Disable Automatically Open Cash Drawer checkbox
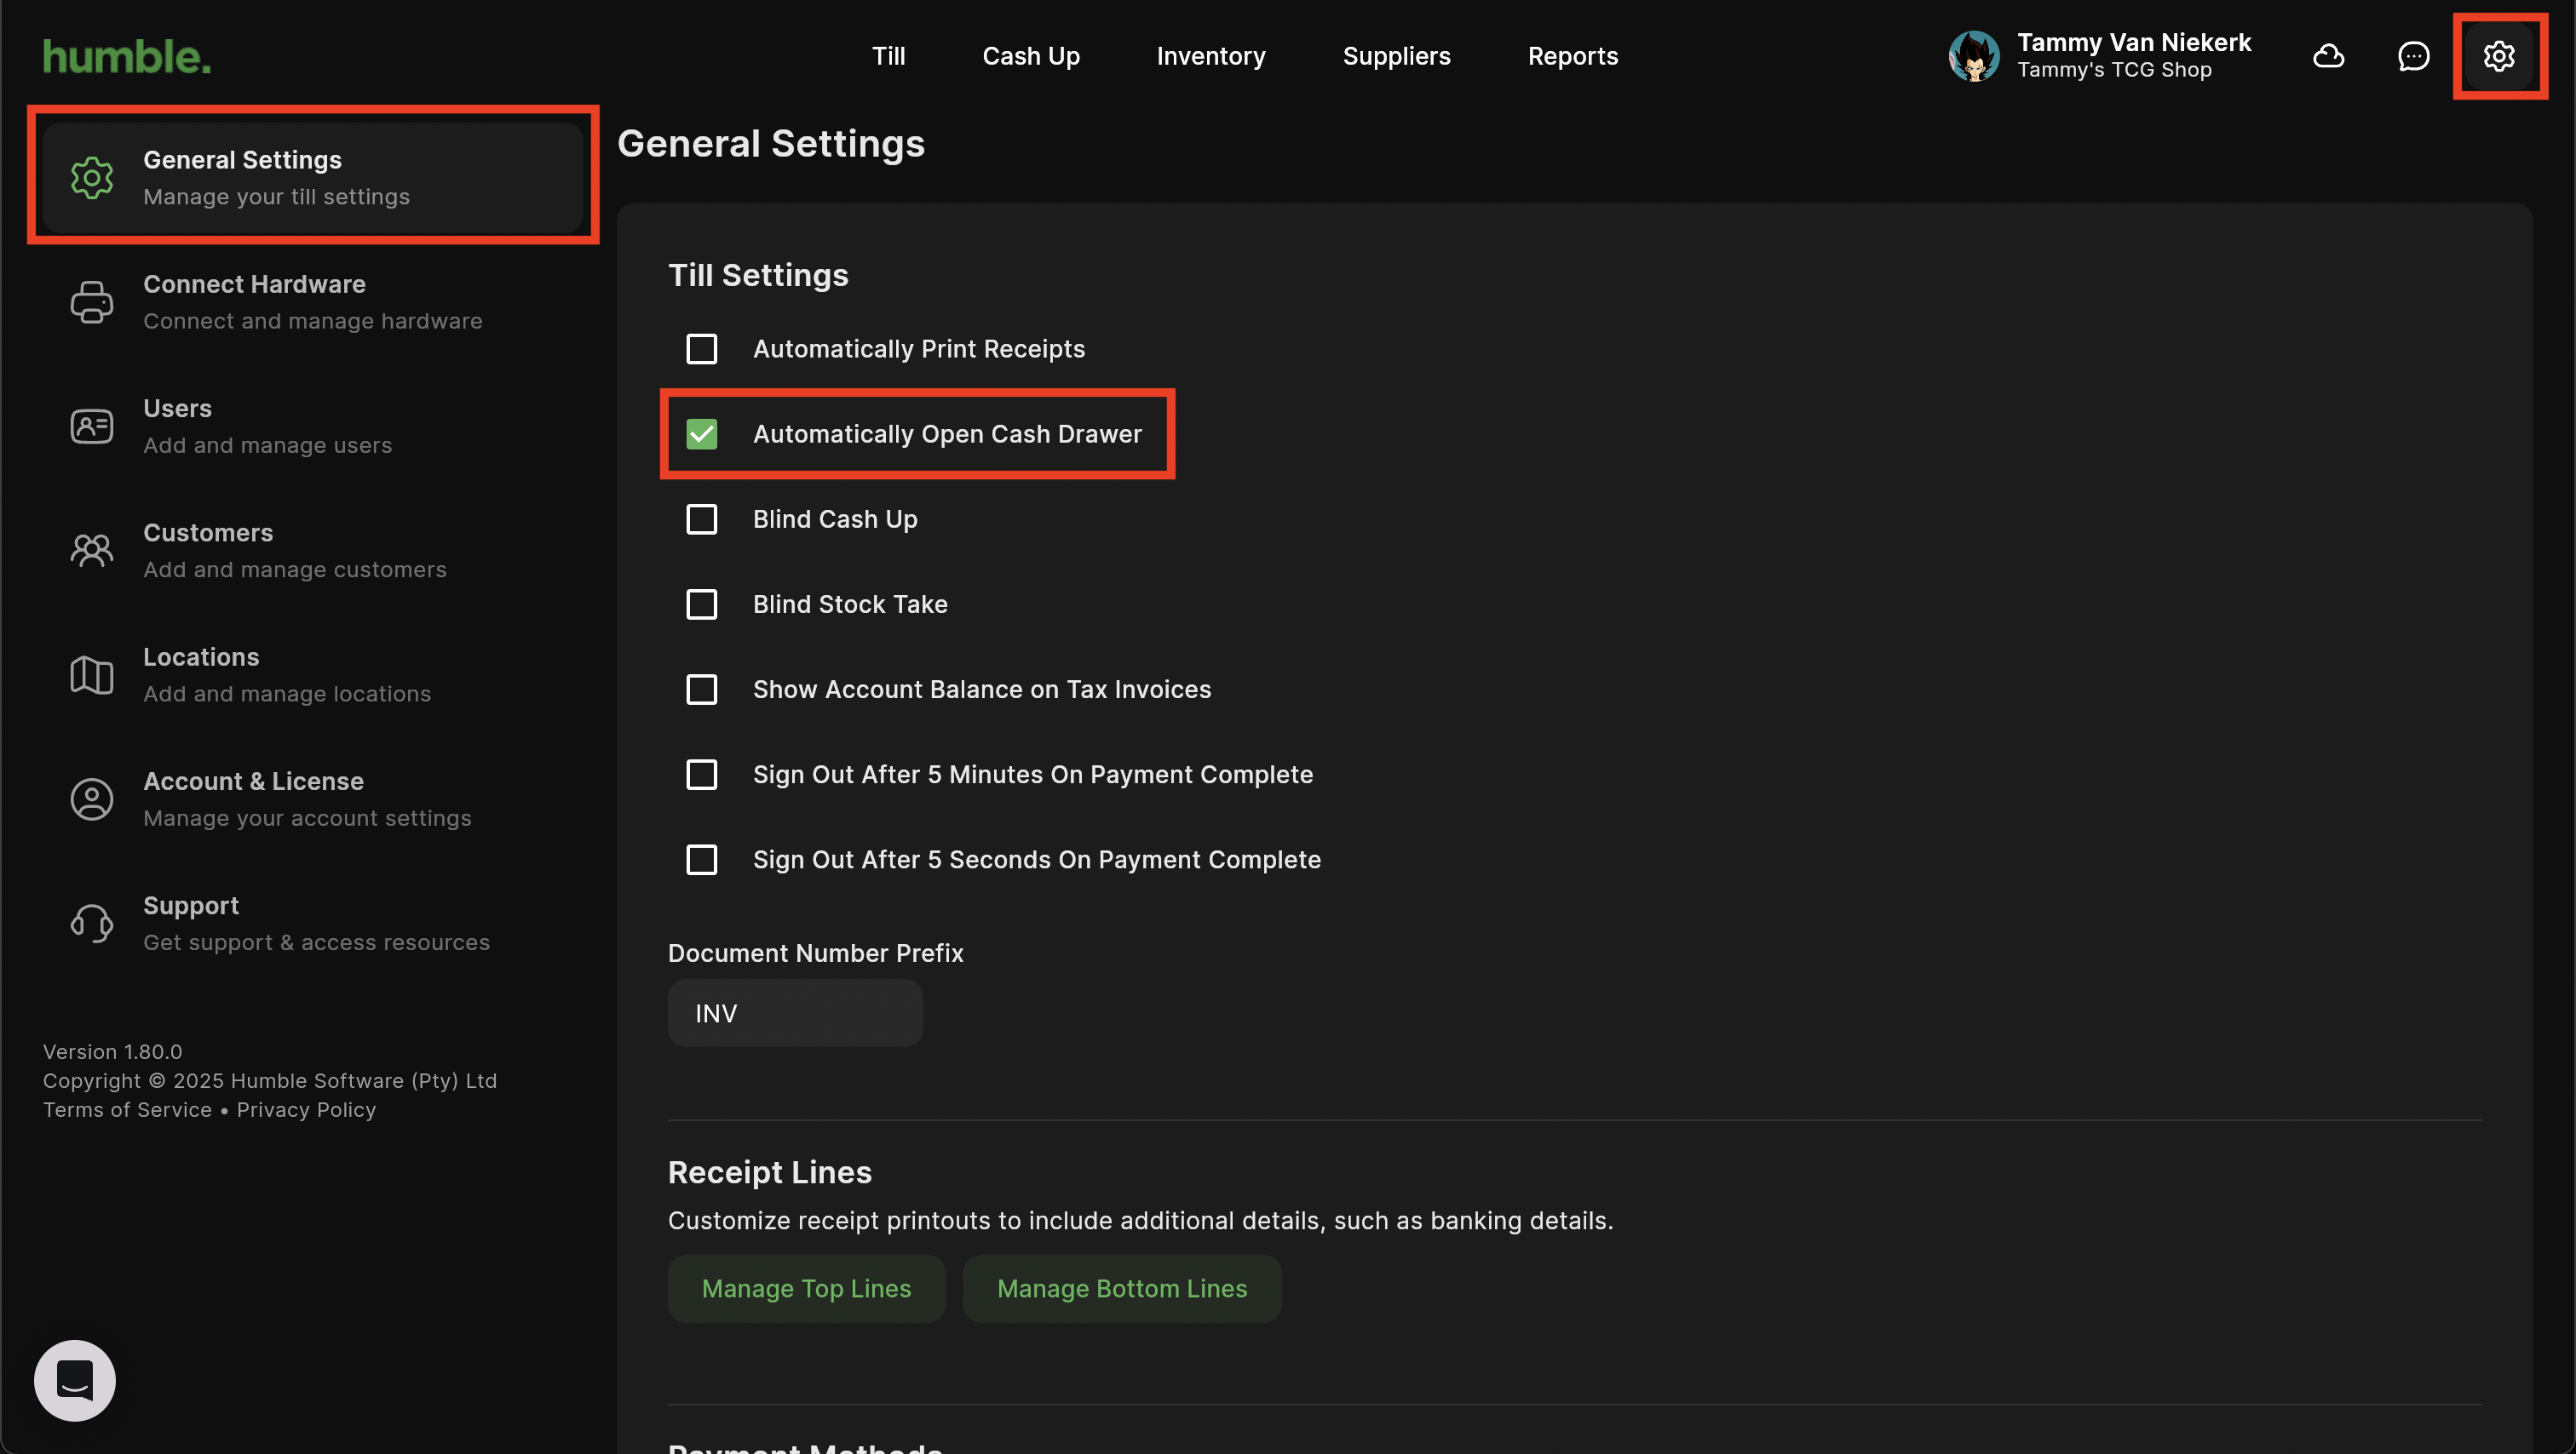The width and height of the screenshot is (2576, 1454). (702, 433)
